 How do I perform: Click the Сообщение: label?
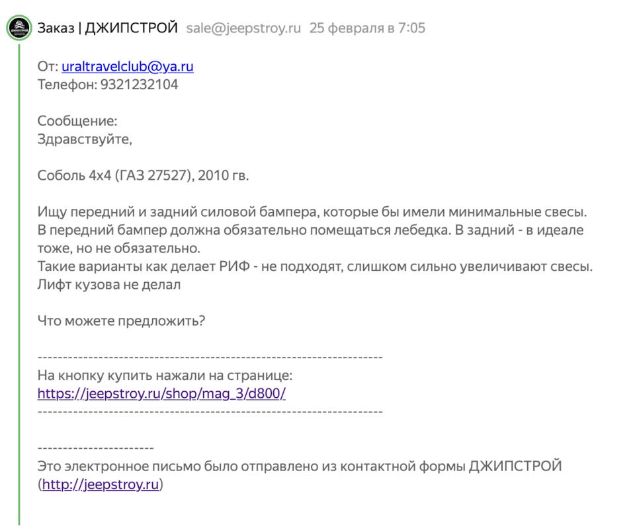point(77,121)
